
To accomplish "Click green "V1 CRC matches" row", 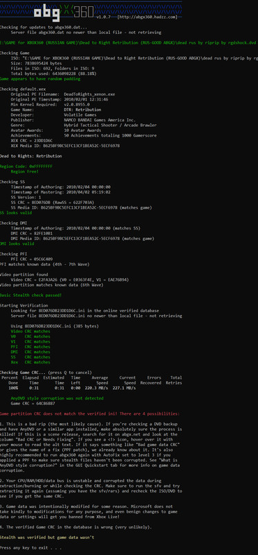I will (30, 341).
